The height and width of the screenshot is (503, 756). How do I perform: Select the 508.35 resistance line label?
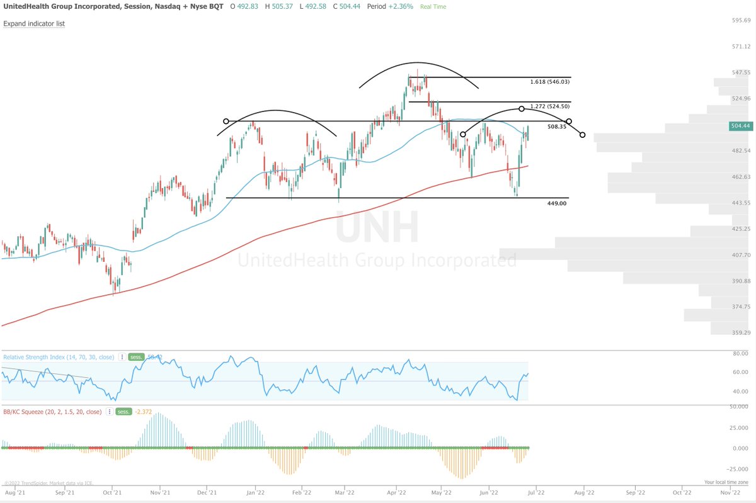pos(557,126)
